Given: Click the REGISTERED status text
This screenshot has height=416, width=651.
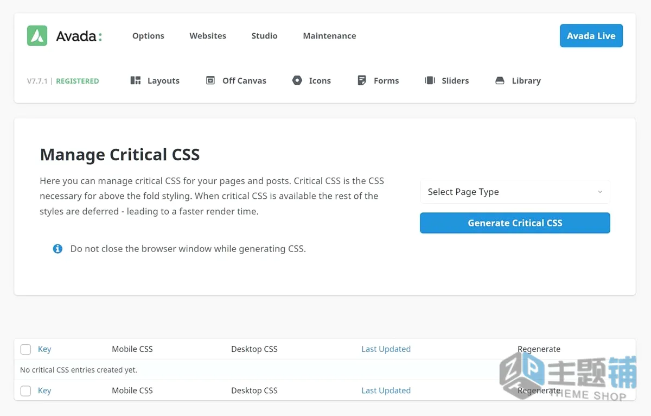Looking at the screenshot, I should 78,81.
